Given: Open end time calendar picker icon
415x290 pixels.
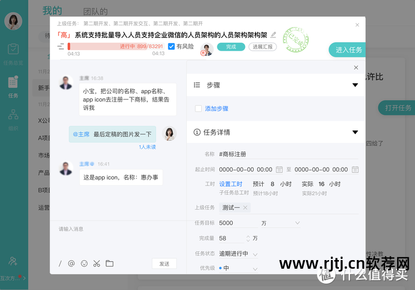Looking at the screenshot, I should tap(355, 170).
